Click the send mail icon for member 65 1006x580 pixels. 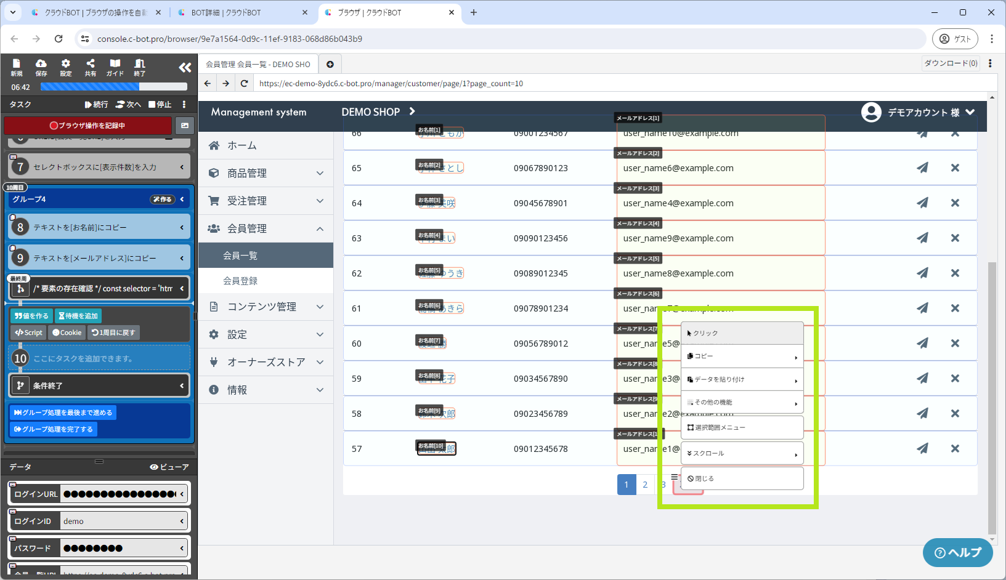[922, 167]
